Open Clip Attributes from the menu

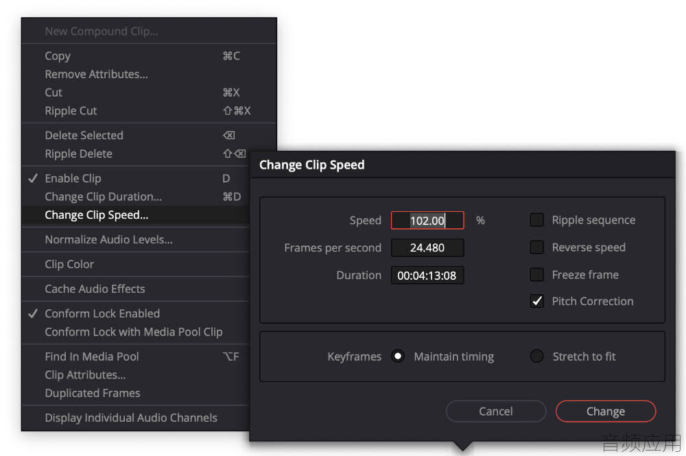[x=136, y=374]
